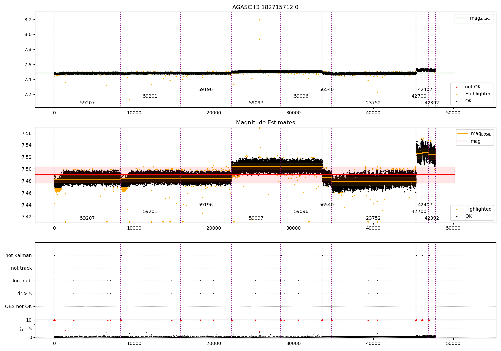Click OBSID label 59207 in Magnitude Estimates plot
Screen dimensions: 501x351
[88, 218]
